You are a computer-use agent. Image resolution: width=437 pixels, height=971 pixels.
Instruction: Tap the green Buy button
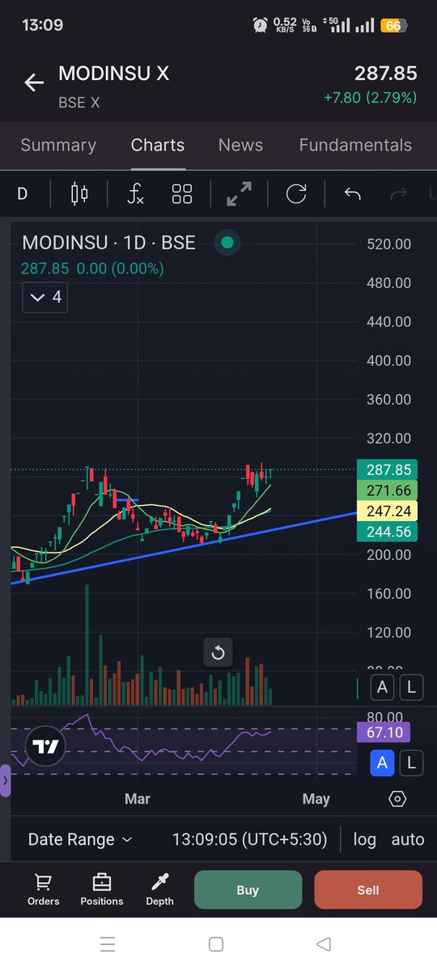248,890
